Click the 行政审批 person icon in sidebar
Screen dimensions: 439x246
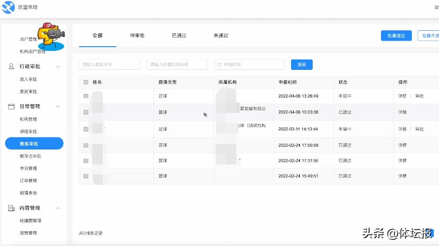12,67
